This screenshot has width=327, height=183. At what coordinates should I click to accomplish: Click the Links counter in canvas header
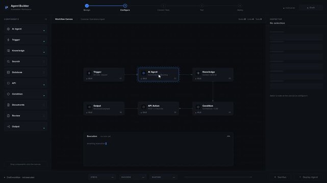pyautogui.click(x=250, y=19)
